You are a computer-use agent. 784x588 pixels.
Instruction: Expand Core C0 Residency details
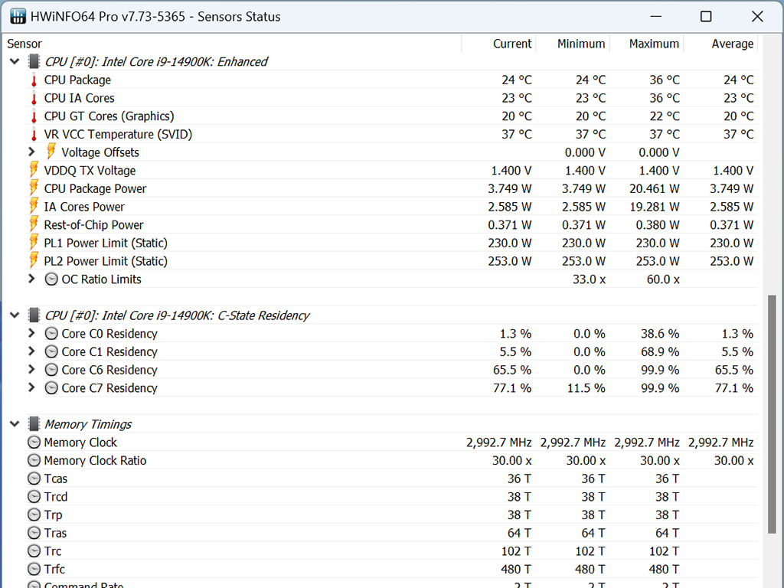coord(31,333)
